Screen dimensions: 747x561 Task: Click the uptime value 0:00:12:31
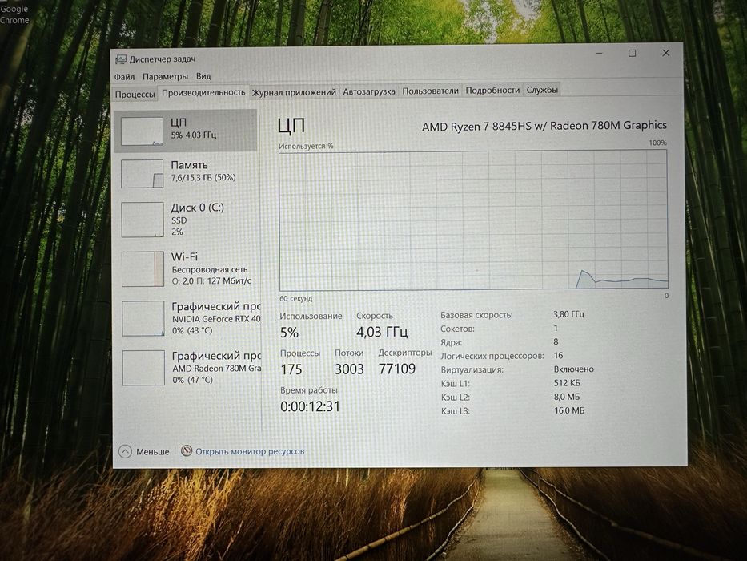click(310, 406)
